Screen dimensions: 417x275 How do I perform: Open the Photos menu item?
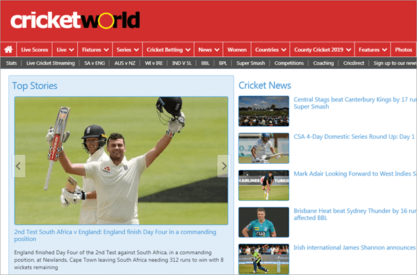point(403,50)
